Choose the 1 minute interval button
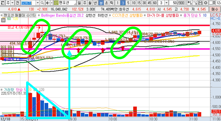Screen dimensions: 221x121 coord(118,3)
